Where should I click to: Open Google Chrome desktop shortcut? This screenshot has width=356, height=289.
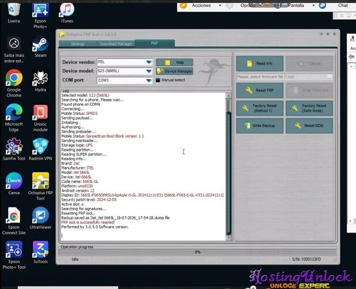click(14, 84)
